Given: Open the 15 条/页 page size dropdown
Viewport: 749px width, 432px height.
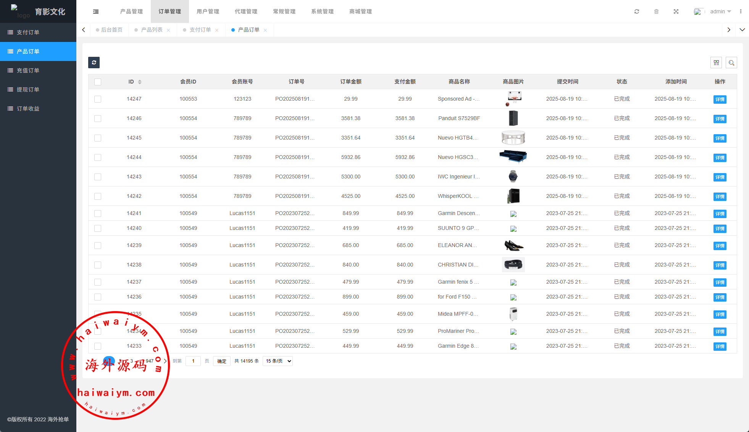Looking at the screenshot, I should tap(278, 361).
